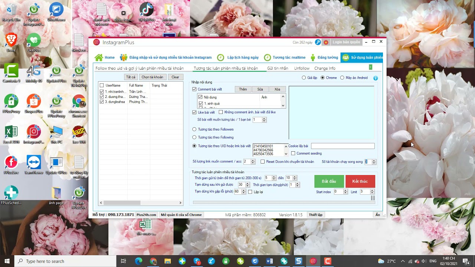Click the key license icon in title bar
Screen dimensions: 475x267
[318, 42]
